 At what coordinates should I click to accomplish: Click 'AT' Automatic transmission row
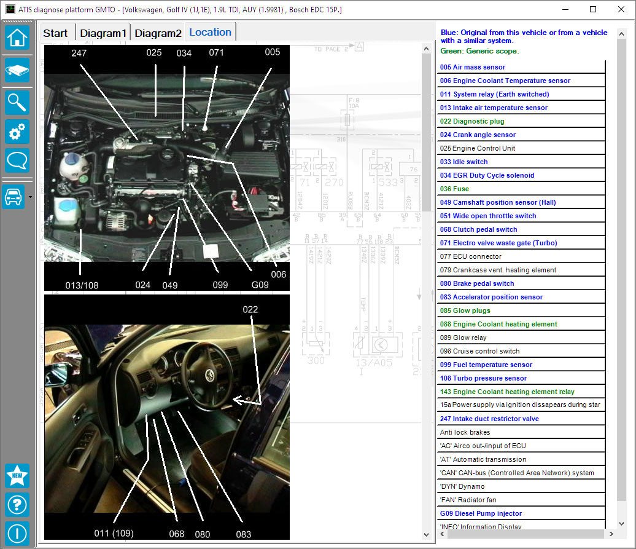(x=521, y=459)
